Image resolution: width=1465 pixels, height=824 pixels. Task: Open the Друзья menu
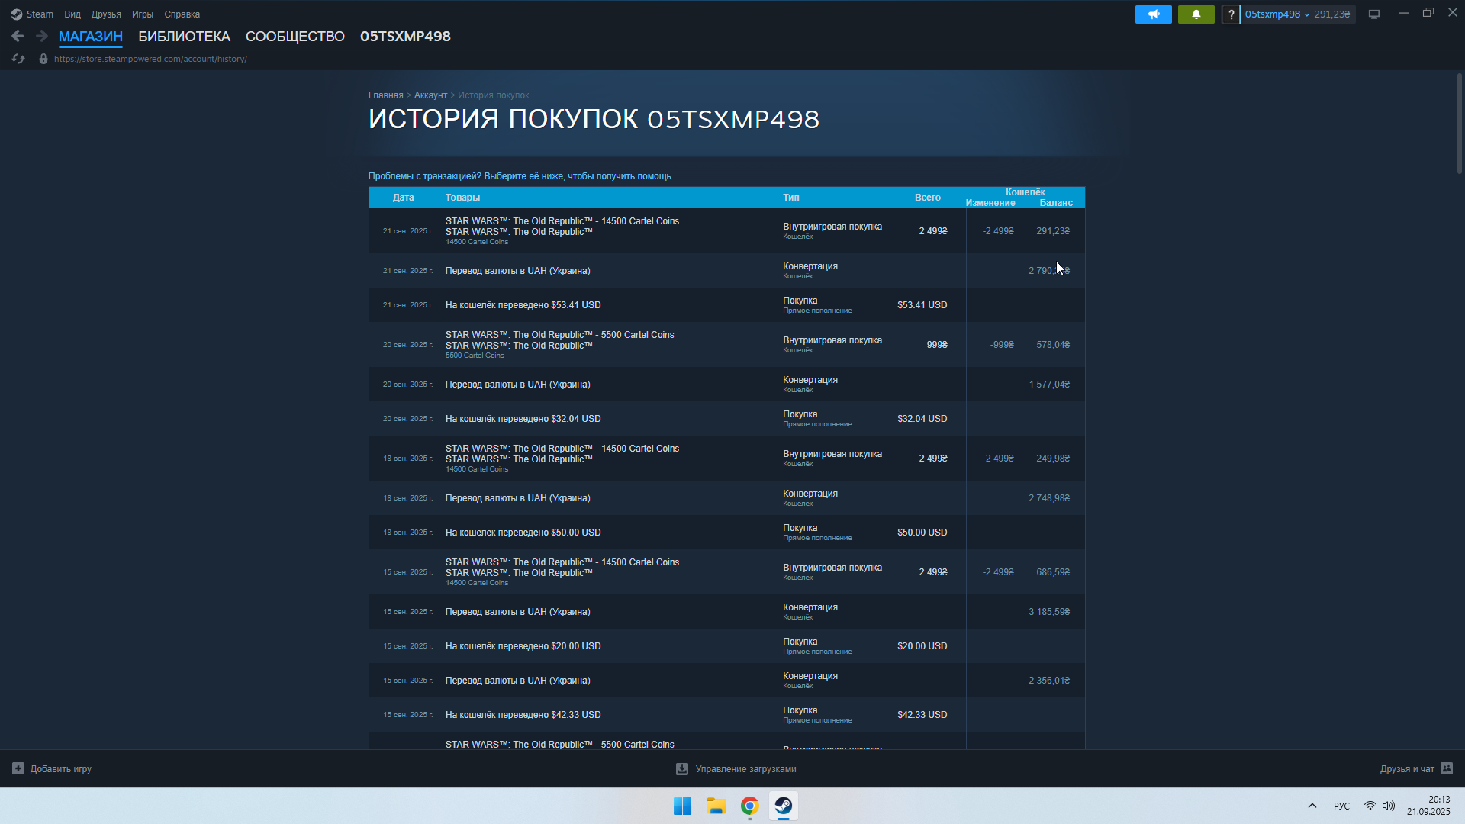106,14
